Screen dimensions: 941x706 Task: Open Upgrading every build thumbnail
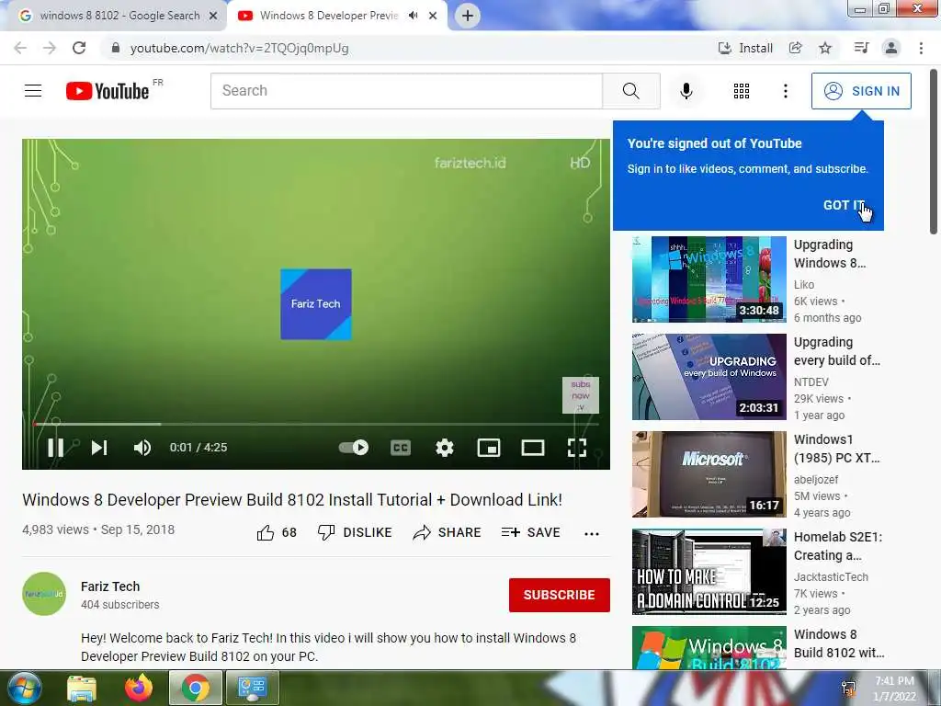709,376
